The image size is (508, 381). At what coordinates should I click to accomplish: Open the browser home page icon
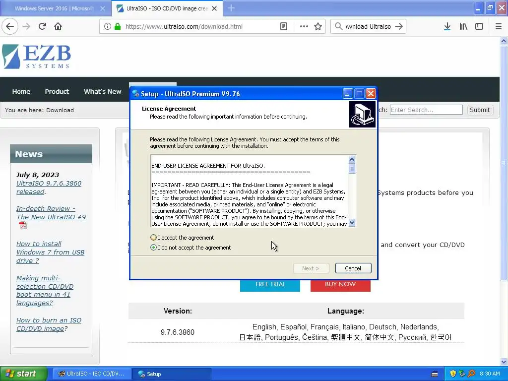tap(58, 26)
